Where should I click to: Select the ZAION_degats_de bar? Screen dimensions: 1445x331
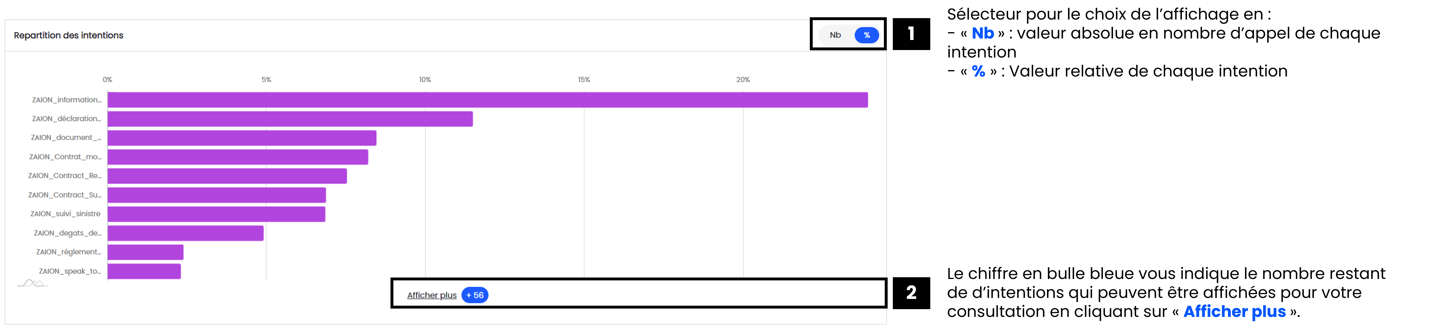tap(185, 233)
